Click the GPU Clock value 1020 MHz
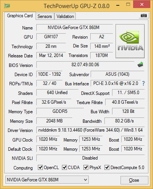Viewport: 153px width, 189px height. point(48,139)
